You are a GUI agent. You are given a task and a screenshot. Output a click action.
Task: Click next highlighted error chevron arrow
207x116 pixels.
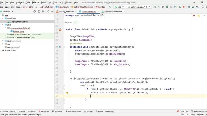(x=204, y=16)
